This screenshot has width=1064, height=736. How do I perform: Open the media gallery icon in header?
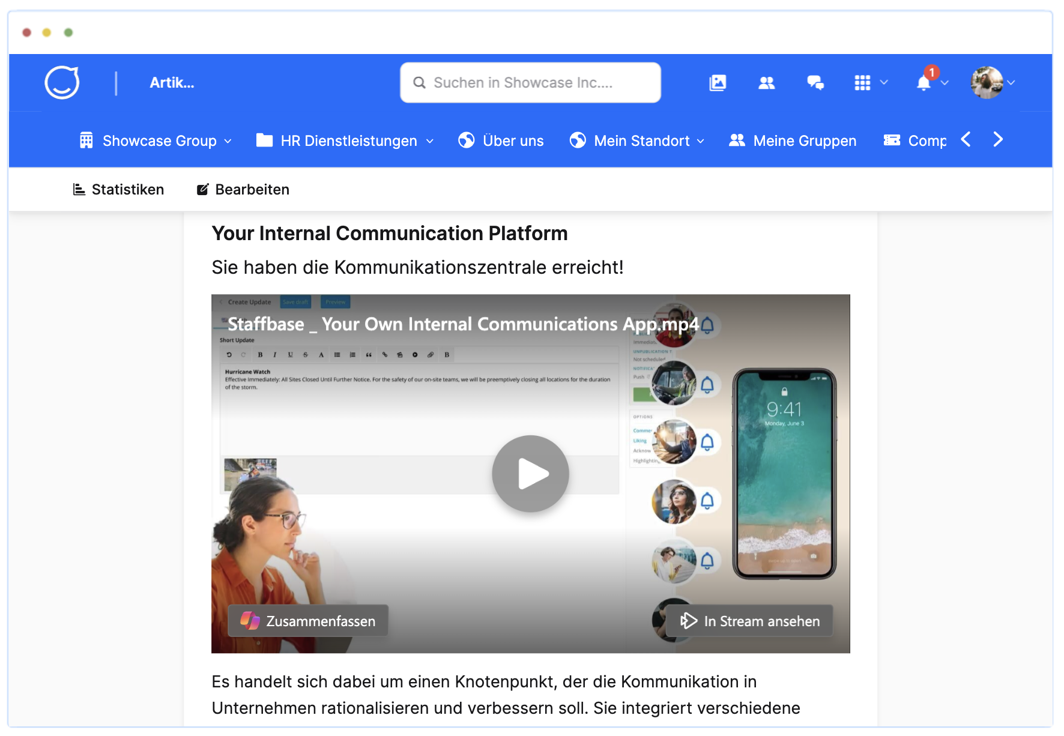coord(718,83)
